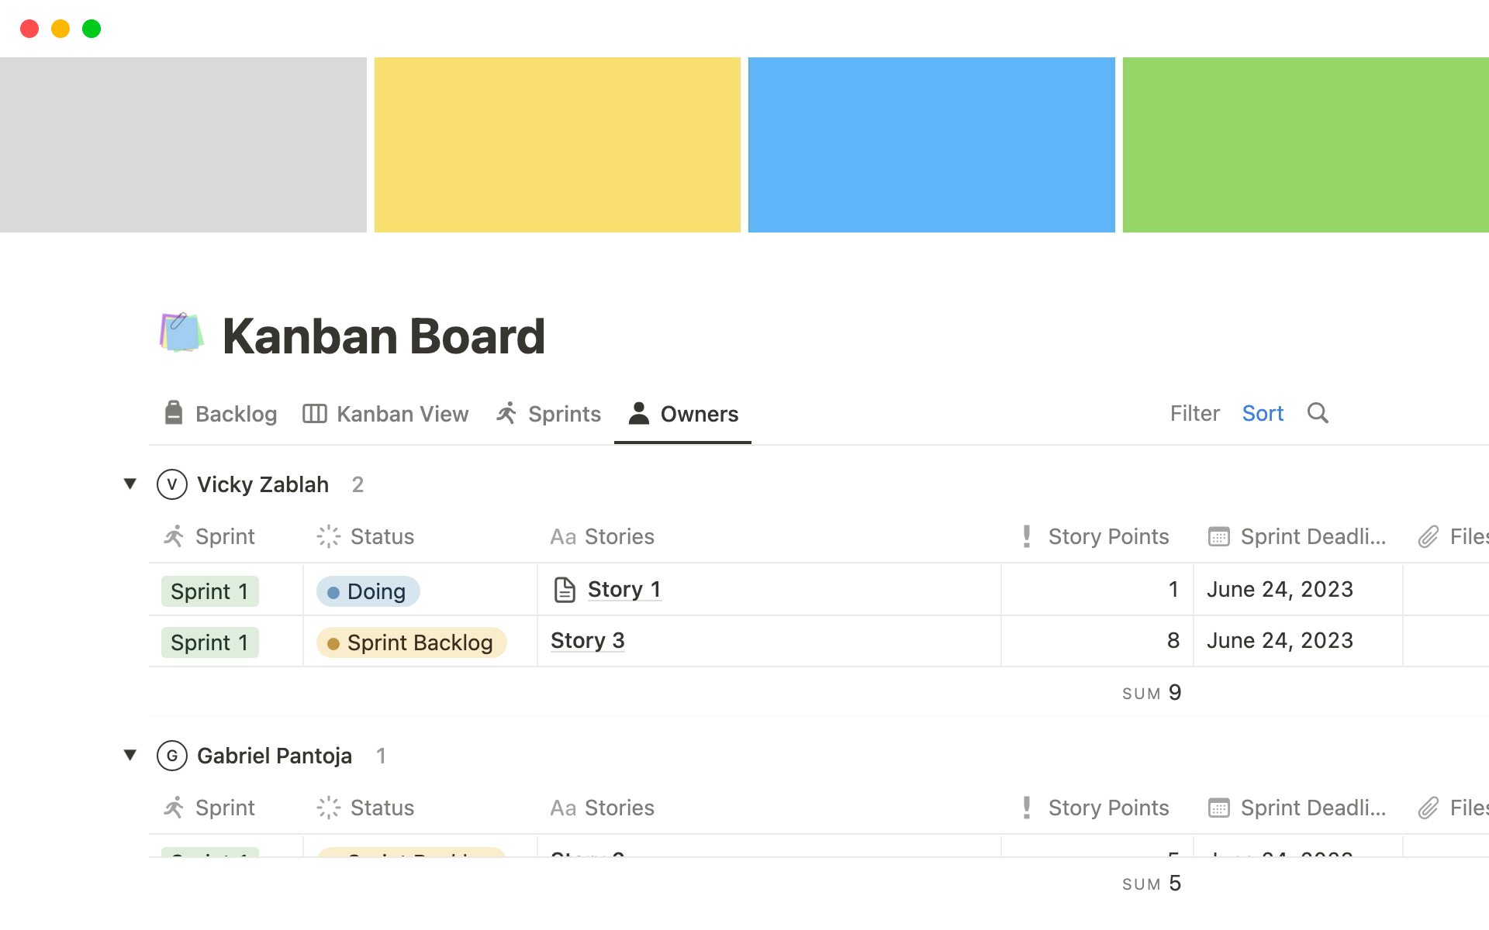Open the Doing status dropdown for Story 1
Screen dimensions: 1489x930
[x=368, y=591]
